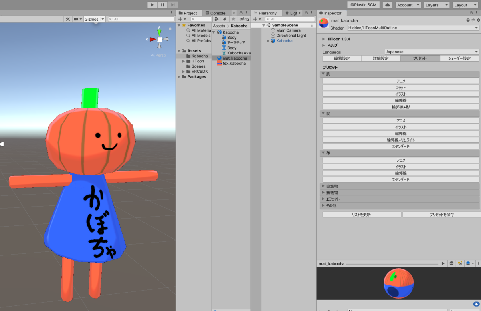
Task: Click the Pause button in the top toolbar
Action: pos(162,4)
